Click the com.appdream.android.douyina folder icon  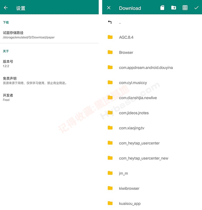(110, 67)
